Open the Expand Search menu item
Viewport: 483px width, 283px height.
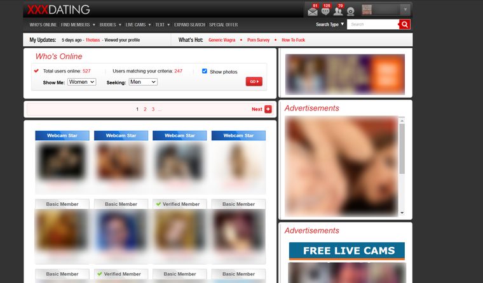coord(189,25)
